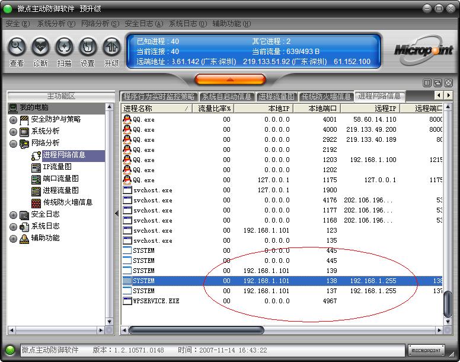Click the list-view panel icon above tabs
The image size is (460, 362).
tap(427, 83)
